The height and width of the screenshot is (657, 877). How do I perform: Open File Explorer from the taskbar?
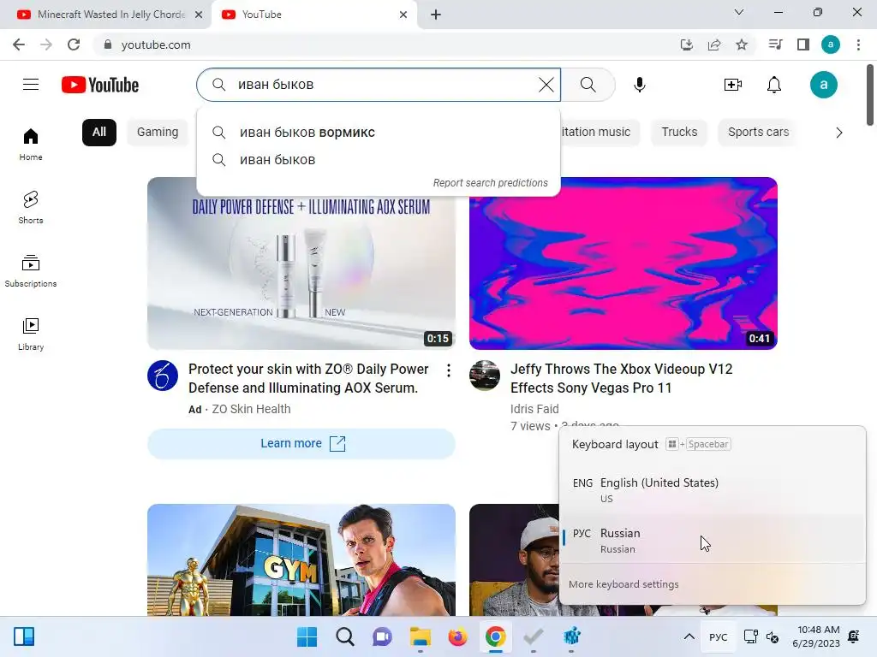pyautogui.click(x=420, y=636)
